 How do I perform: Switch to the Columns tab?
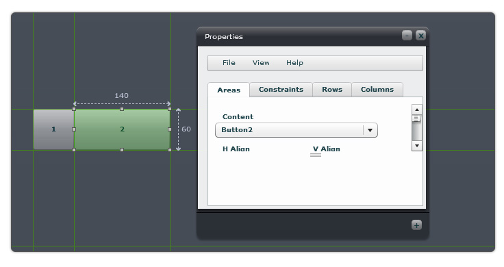click(377, 89)
